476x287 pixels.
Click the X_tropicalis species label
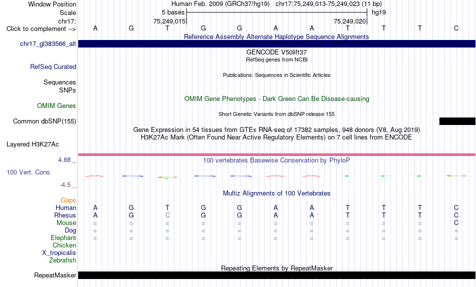point(59,253)
